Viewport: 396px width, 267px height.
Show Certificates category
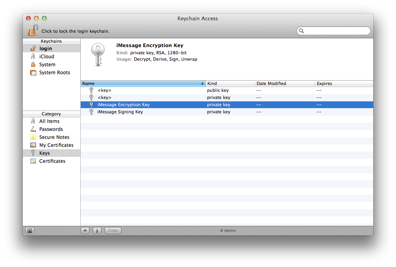click(52, 161)
